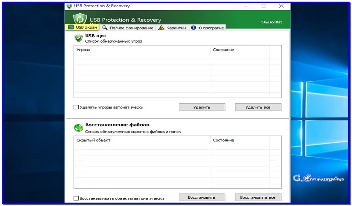Click the magnifier icon on scan tab
The height and width of the screenshot is (206, 352).
coord(104,27)
